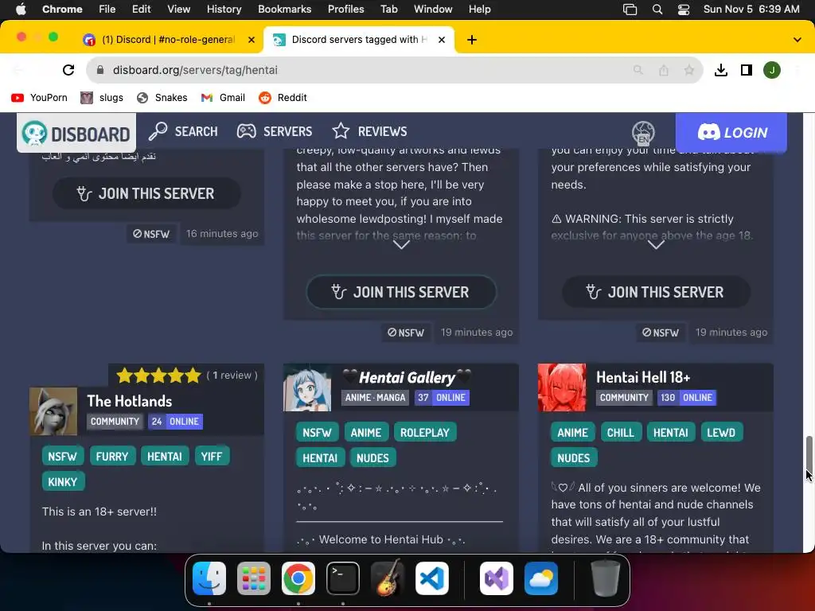This screenshot has height=611, width=815.
Task: Open Terminal from the Dock
Action: click(x=343, y=578)
